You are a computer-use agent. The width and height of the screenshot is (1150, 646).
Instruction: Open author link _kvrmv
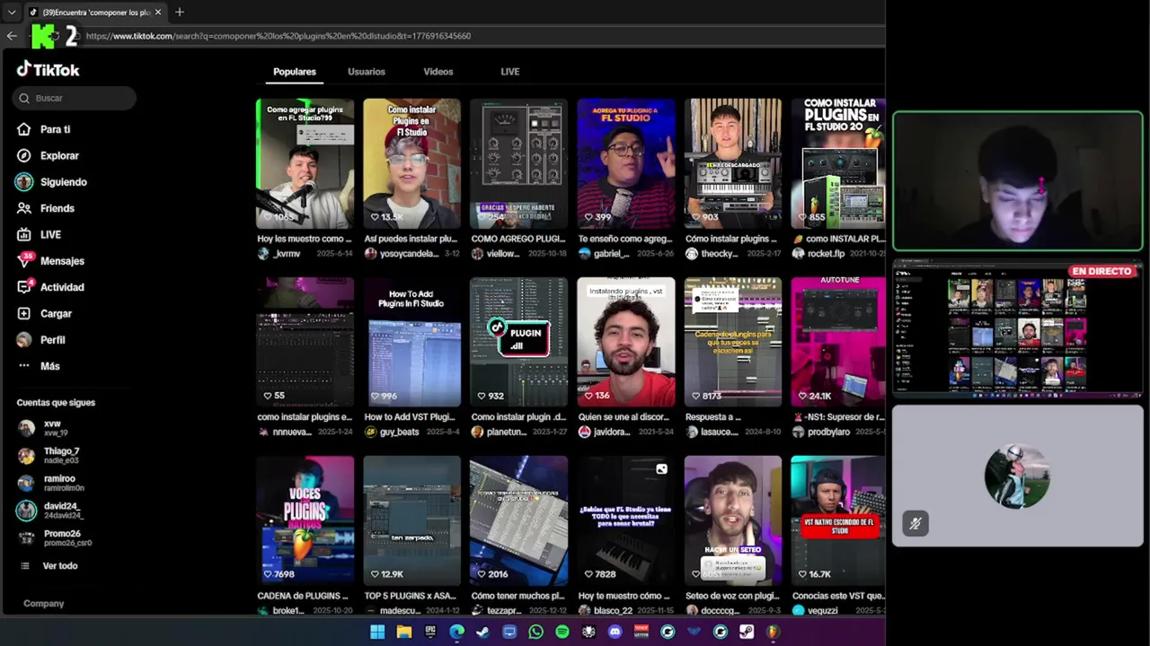tap(287, 254)
